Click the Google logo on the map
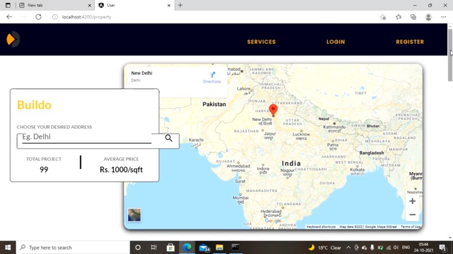 pos(273,221)
